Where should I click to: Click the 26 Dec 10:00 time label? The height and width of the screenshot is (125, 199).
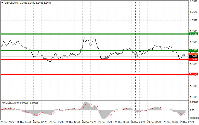click(56, 122)
